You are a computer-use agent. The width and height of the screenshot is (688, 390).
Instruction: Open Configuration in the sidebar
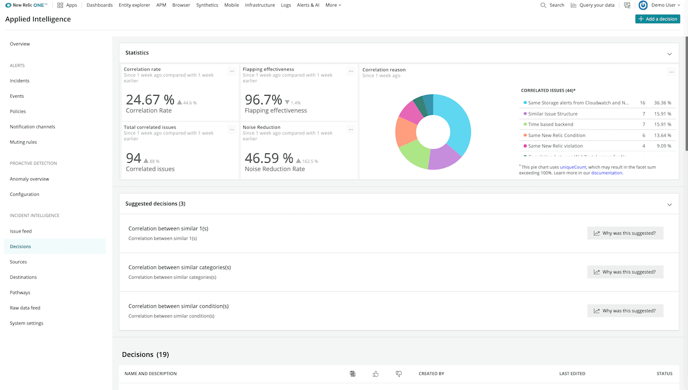pyautogui.click(x=25, y=194)
